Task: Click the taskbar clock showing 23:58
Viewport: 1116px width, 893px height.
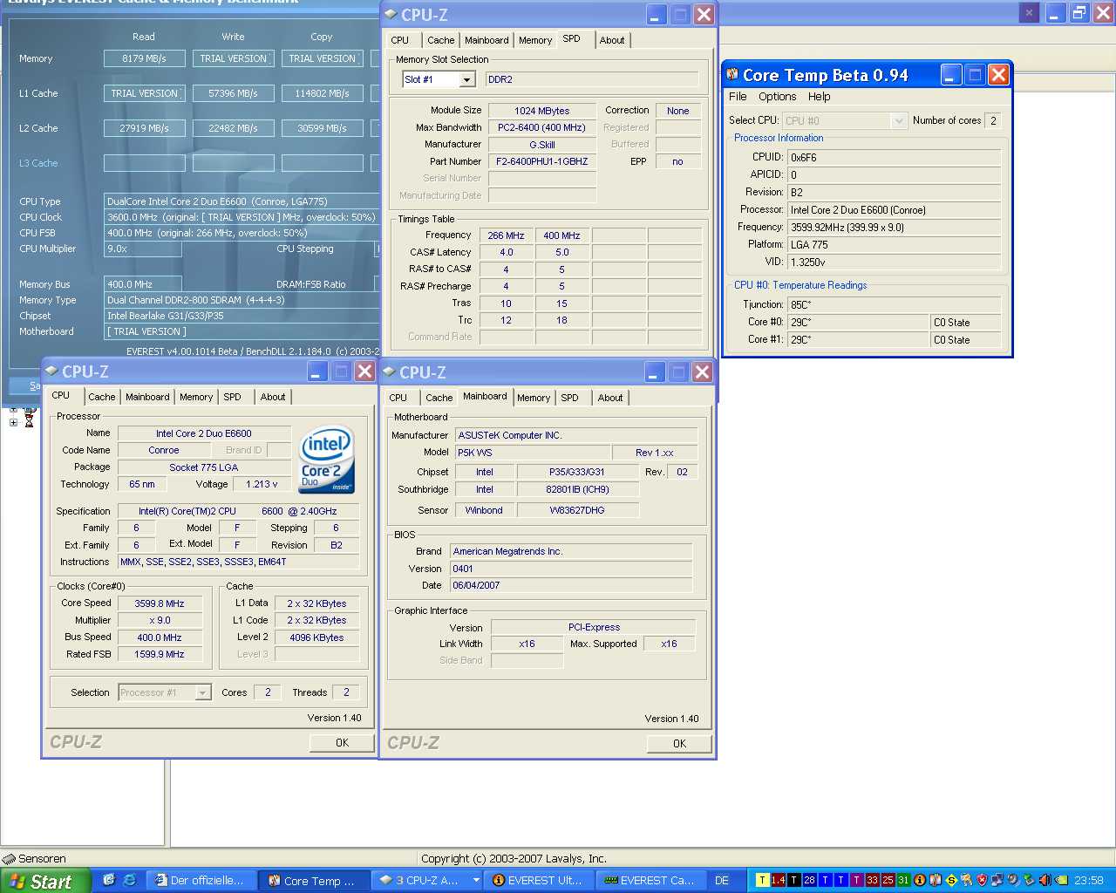Action: click(1089, 881)
